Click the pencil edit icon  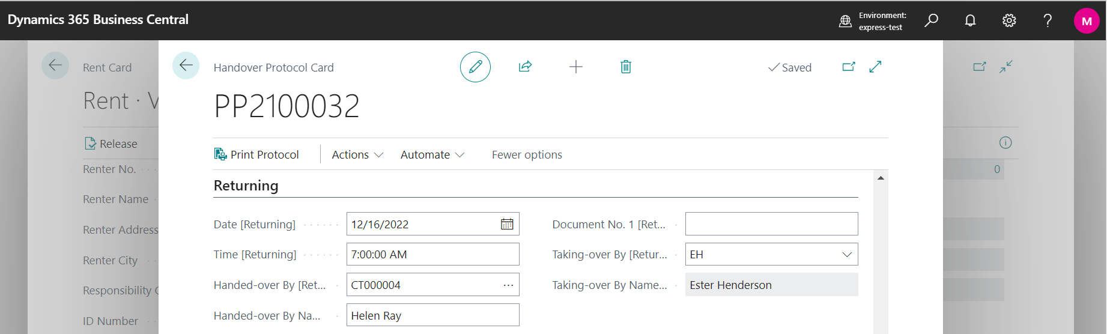[475, 67]
